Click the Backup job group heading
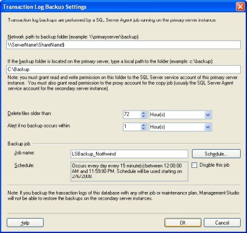 (x=19, y=144)
